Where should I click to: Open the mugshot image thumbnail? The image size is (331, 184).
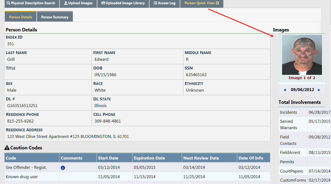click(302, 55)
